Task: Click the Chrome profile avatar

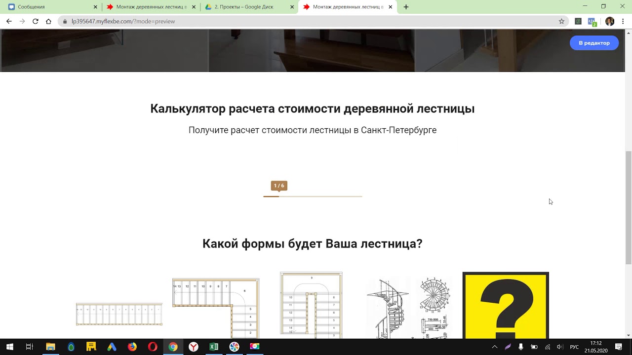Action: point(610,21)
